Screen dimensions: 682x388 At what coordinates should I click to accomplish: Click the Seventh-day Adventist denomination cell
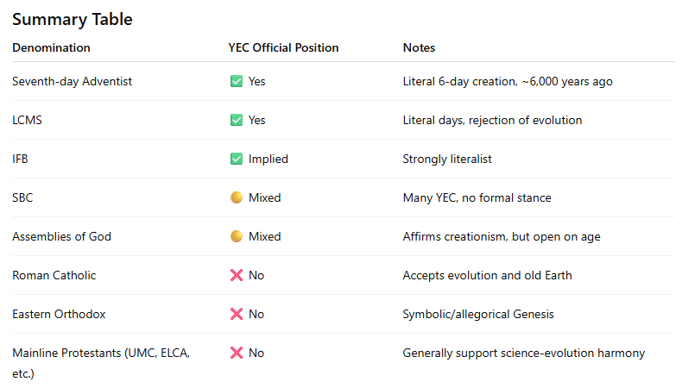[72, 81]
